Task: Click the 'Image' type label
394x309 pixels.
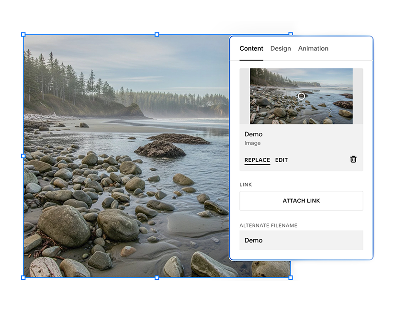Action: point(252,143)
